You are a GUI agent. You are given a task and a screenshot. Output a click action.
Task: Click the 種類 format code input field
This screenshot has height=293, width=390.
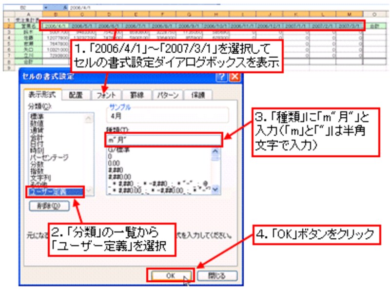[x=163, y=140]
